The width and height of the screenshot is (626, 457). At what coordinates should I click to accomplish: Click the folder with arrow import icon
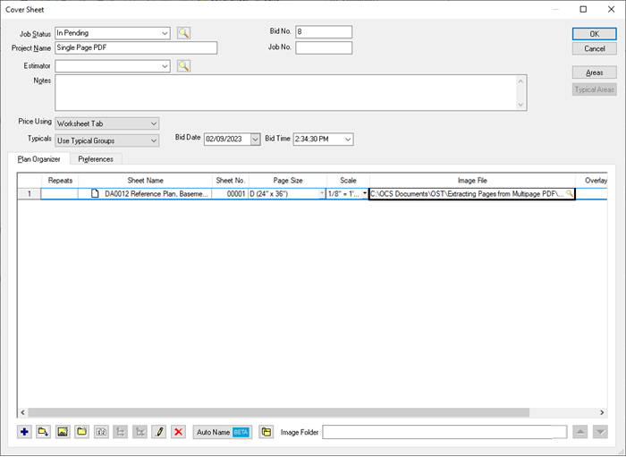pyautogui.click(x=43, y=432)
